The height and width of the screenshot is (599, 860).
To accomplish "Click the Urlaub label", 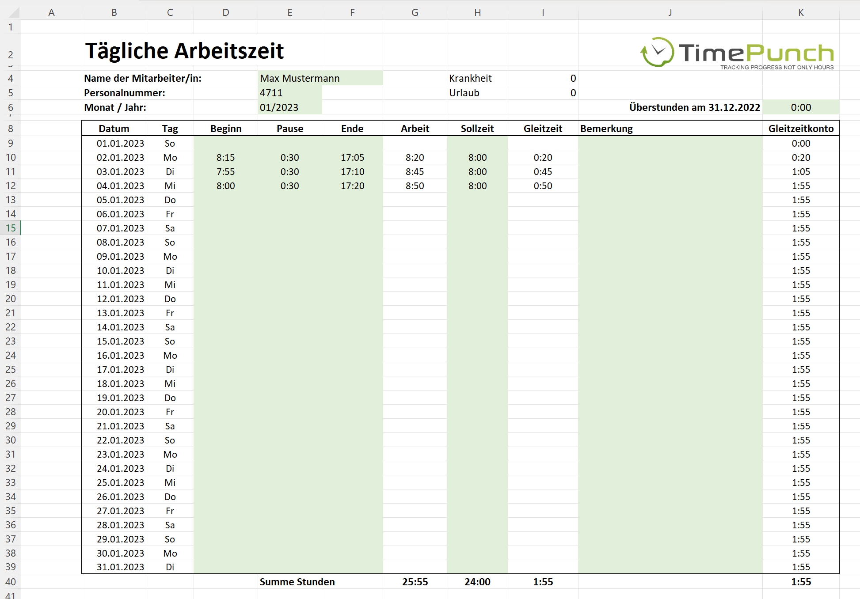I will [464, 93].
